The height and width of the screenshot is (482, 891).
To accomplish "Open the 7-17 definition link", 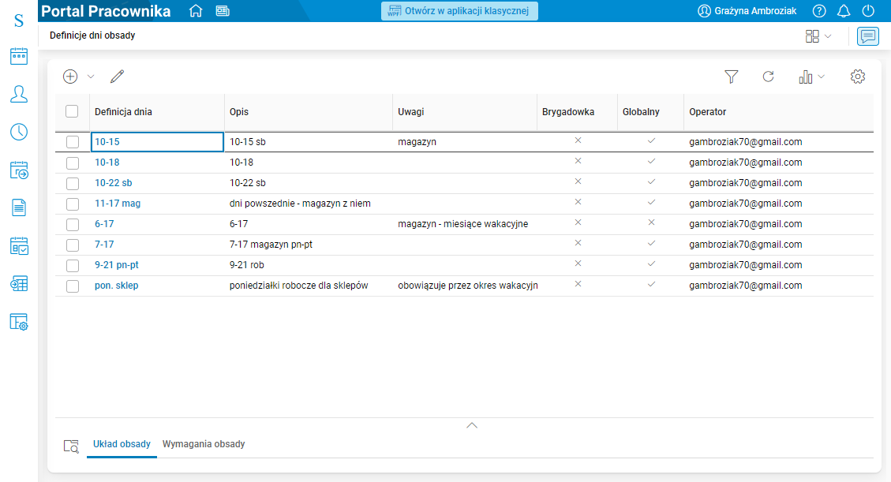I will pos(104,244).
